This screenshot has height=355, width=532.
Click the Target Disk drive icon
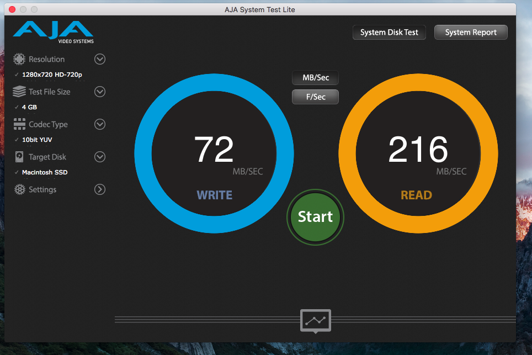point(19,157)
